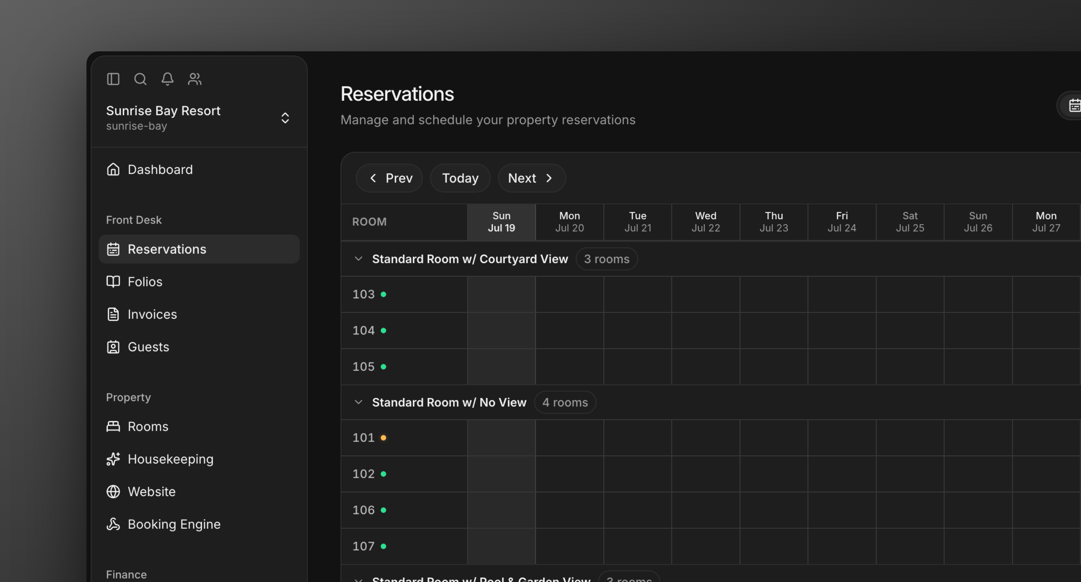This screenshot has width=1081, height=582.
Task: Click the Rooms bed icon
Action: [113, 426]
